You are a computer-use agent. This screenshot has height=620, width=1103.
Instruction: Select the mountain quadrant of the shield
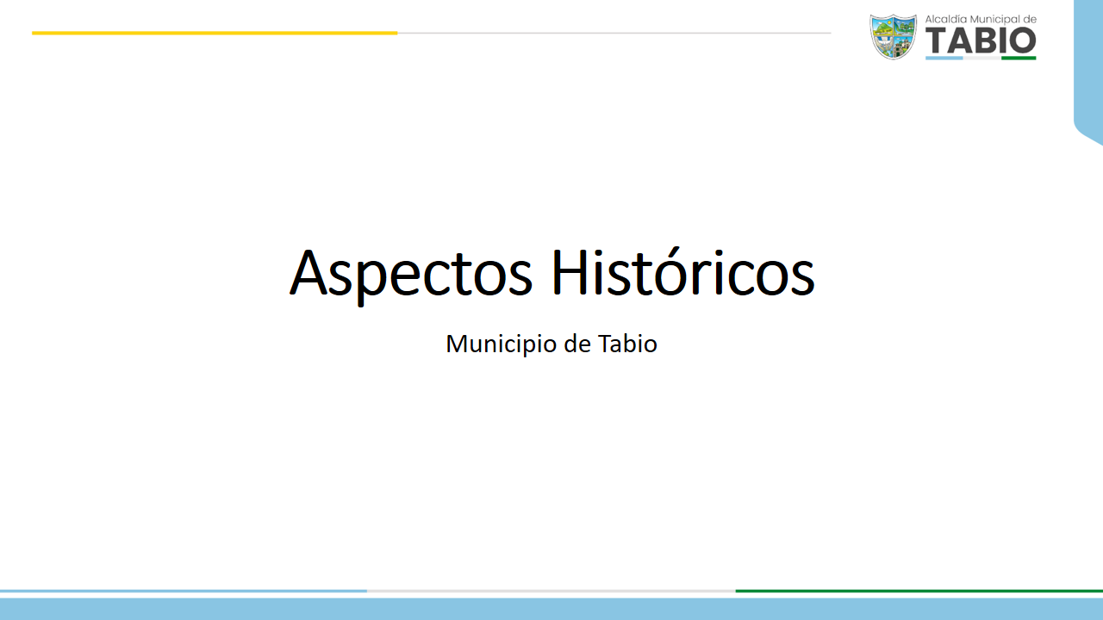click(884, 28)
